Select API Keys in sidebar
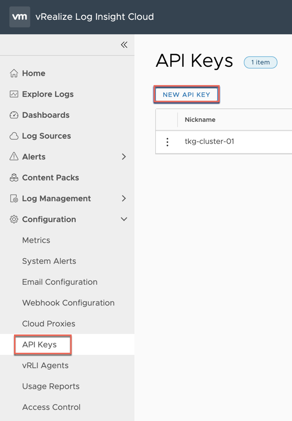Viewport: 292px width, 421px height. (x=40, y=345)
